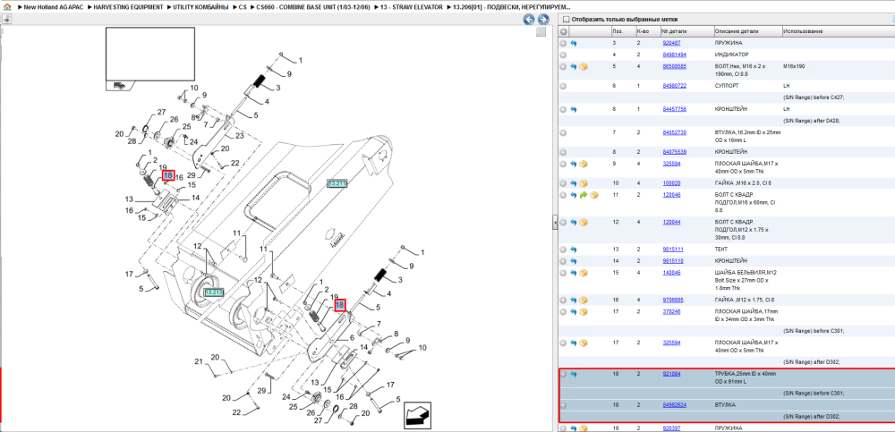
Task: Click the small square icon above the diagram corner
Action: tap(541, 32)
